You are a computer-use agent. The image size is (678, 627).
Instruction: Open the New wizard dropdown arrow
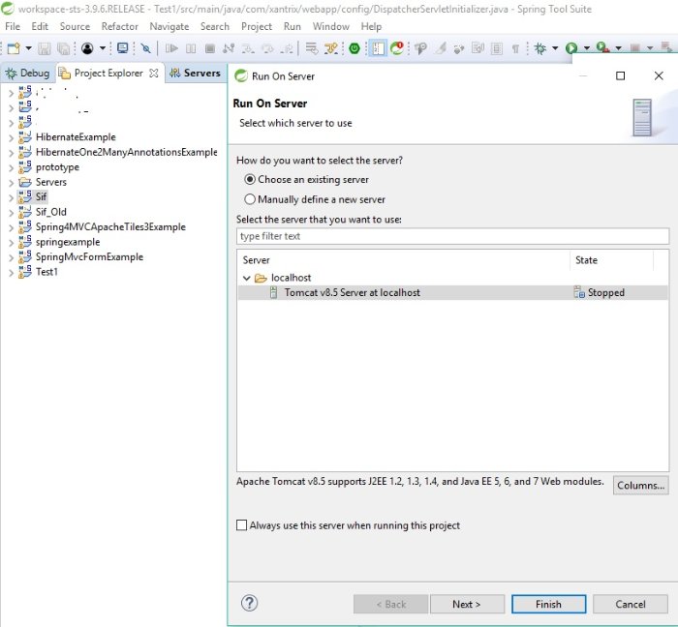[x=28, y=48]
